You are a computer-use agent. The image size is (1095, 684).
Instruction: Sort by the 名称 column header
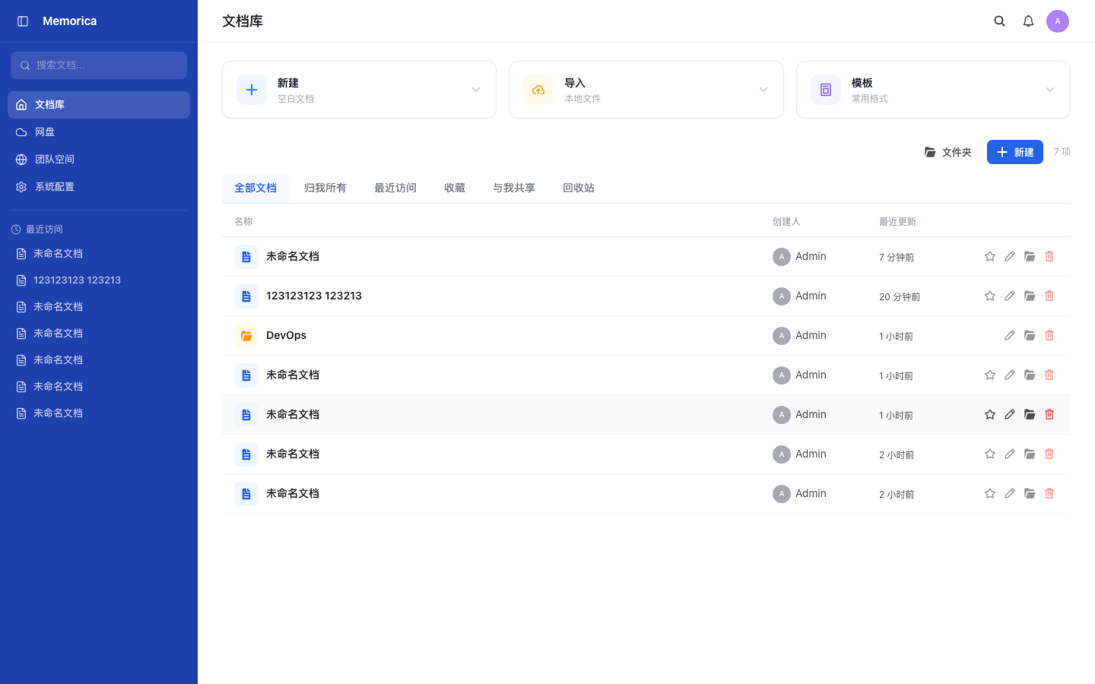click(243, 222)
